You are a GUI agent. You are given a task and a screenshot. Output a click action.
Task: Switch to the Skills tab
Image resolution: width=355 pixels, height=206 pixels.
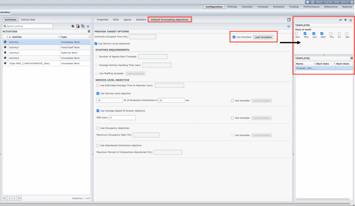pyautogui.click(x=116, y=20)
